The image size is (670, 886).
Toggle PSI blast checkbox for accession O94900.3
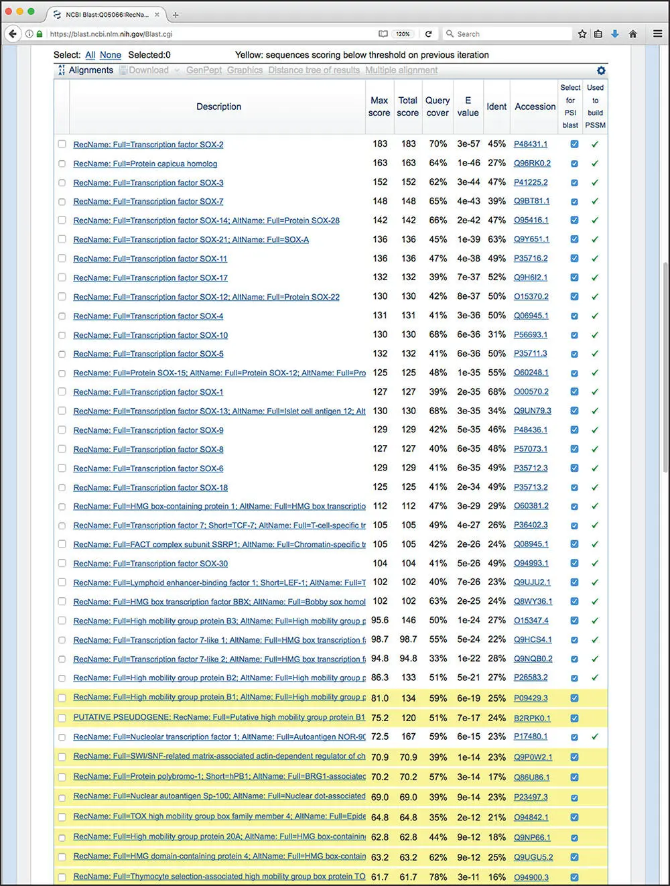(574, 877)
